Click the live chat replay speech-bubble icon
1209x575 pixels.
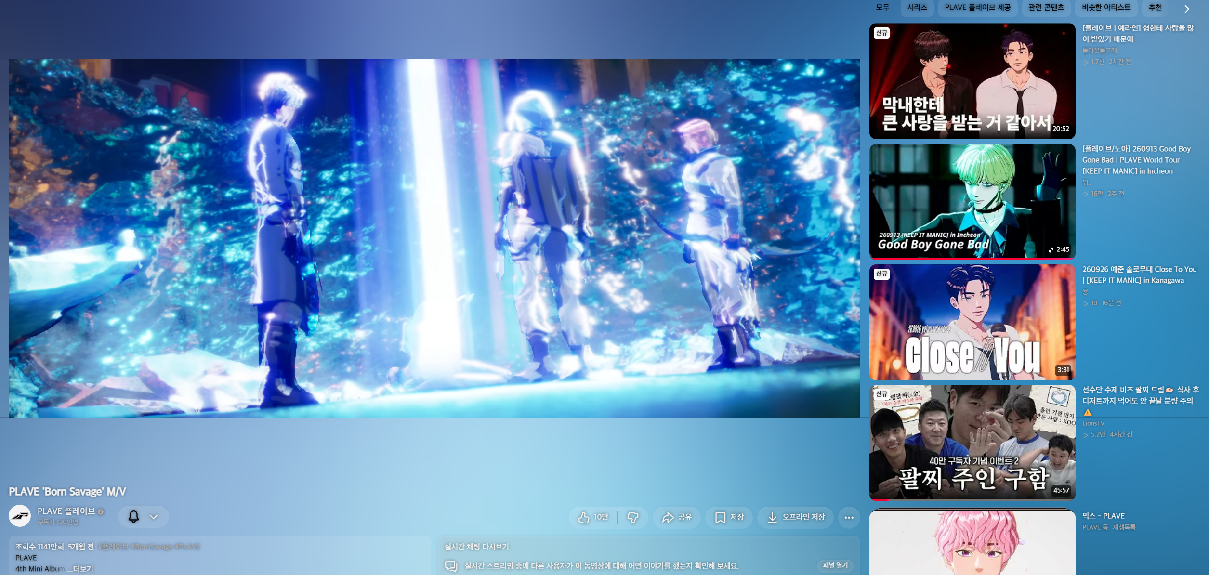(x=451, y=566)
